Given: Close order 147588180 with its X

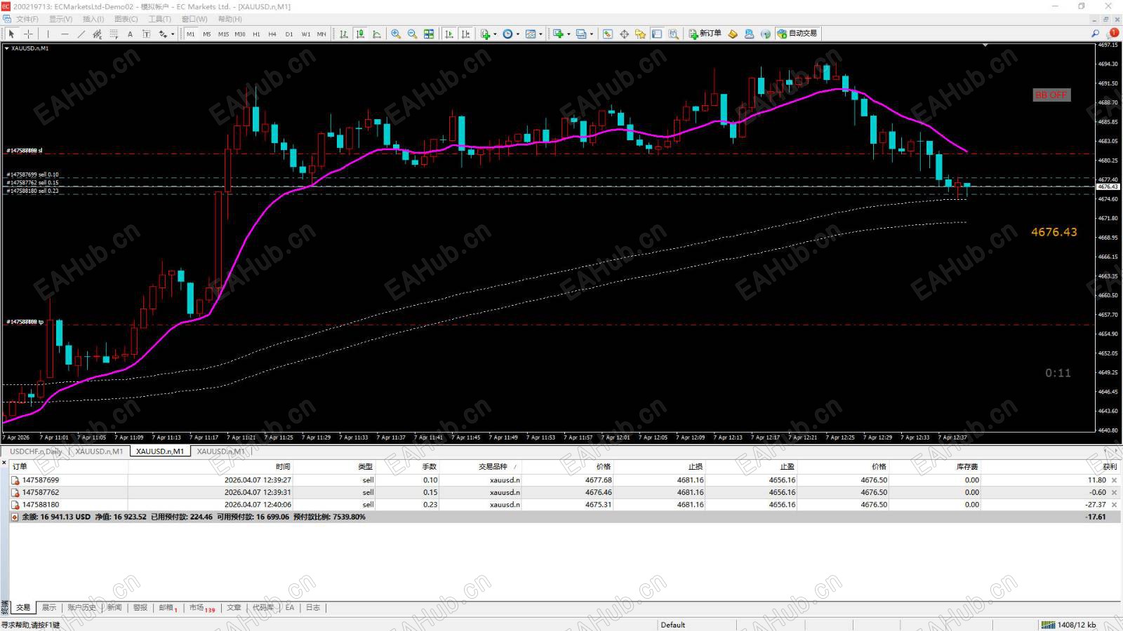Looking at the screenshot, I should pyautogui.click(x=1114, y=505).
